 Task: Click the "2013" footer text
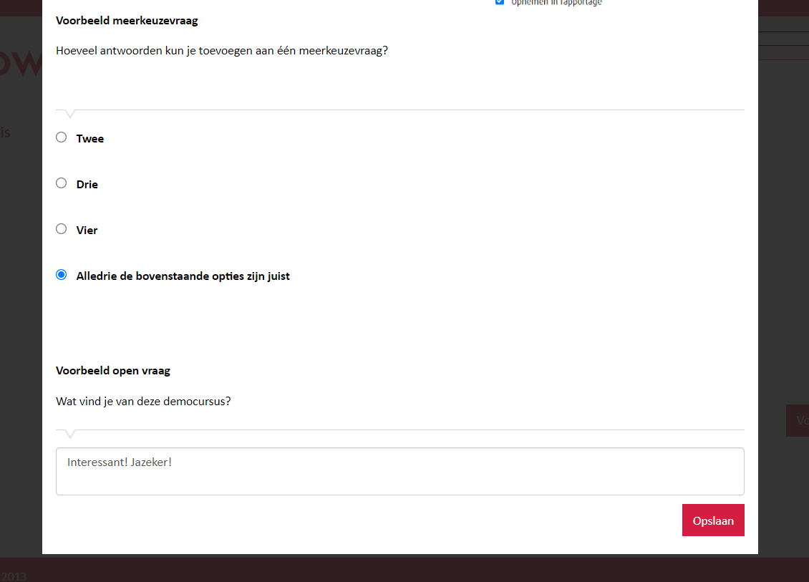pyautogui.click(x=14, y=576)
